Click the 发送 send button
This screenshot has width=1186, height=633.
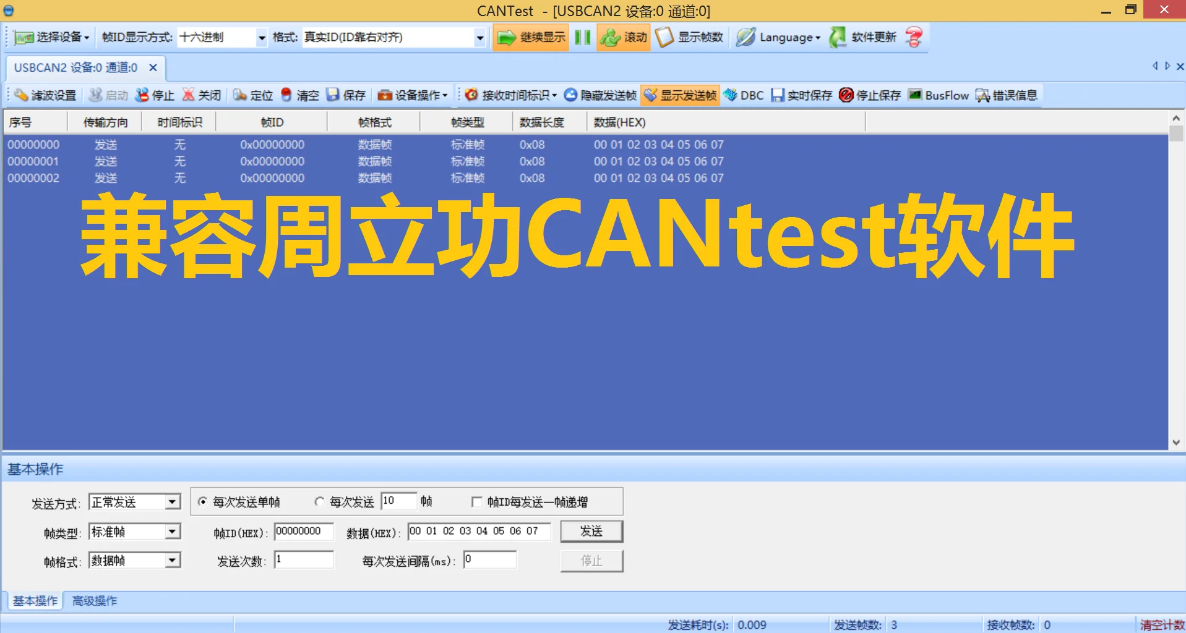tap(591, 532)
